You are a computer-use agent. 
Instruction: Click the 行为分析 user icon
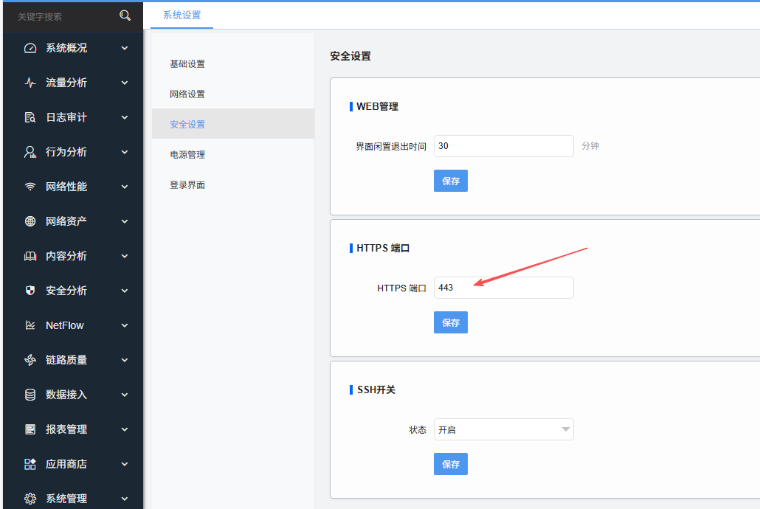point(30,152)
